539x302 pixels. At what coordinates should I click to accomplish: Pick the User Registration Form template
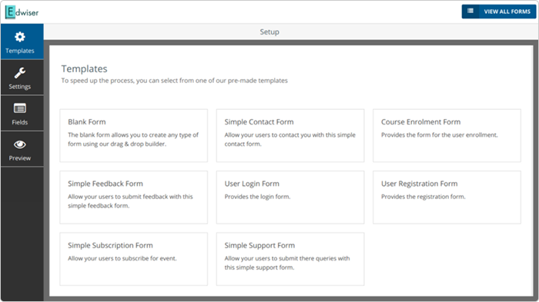coord(447,197)
